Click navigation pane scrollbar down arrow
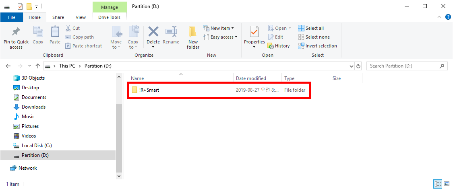This screenshot has width=453, height=189. (x=119, y=175)
